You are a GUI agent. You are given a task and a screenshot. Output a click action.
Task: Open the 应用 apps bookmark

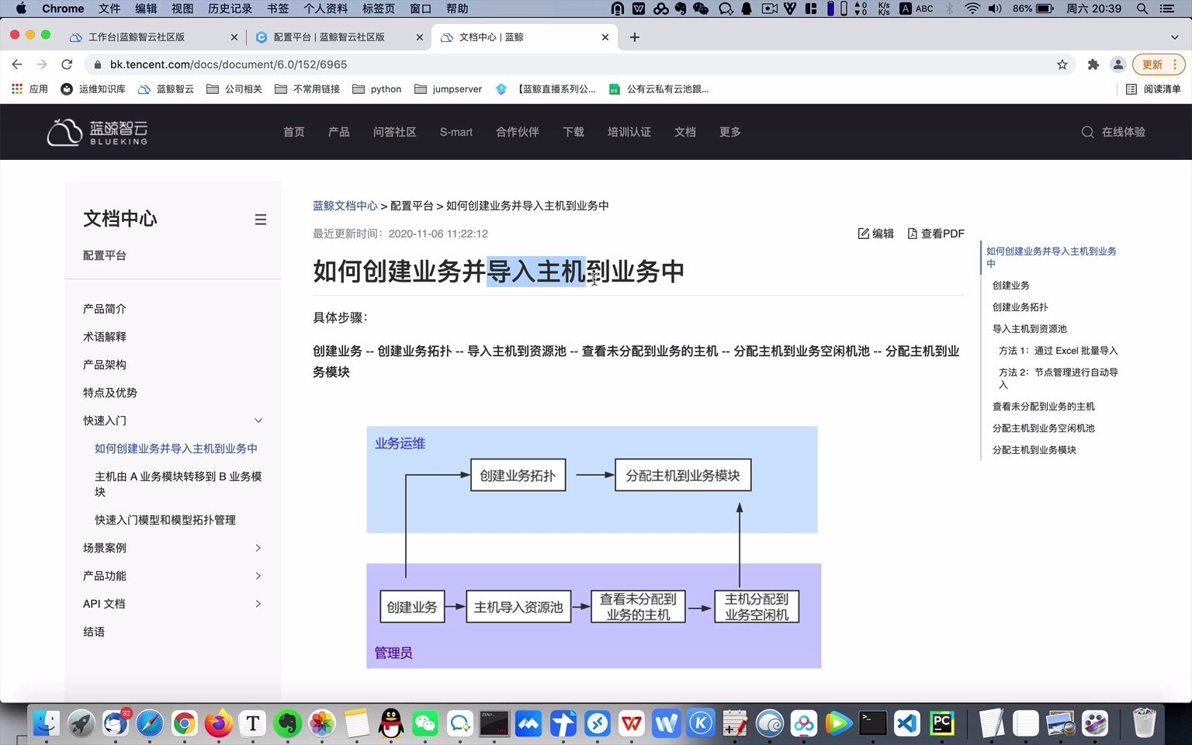pos(29,89)
